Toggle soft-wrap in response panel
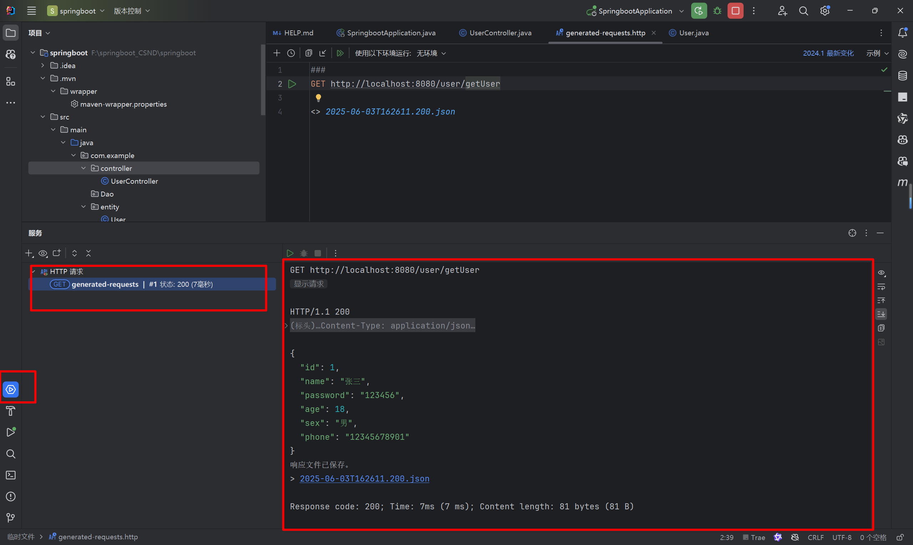The width and height of the screenshot is (913, 545). [881, 287]
